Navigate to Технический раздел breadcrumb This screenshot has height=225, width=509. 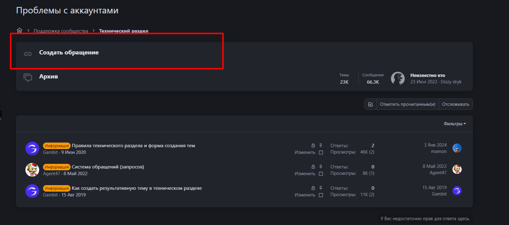tap(123, 31)
